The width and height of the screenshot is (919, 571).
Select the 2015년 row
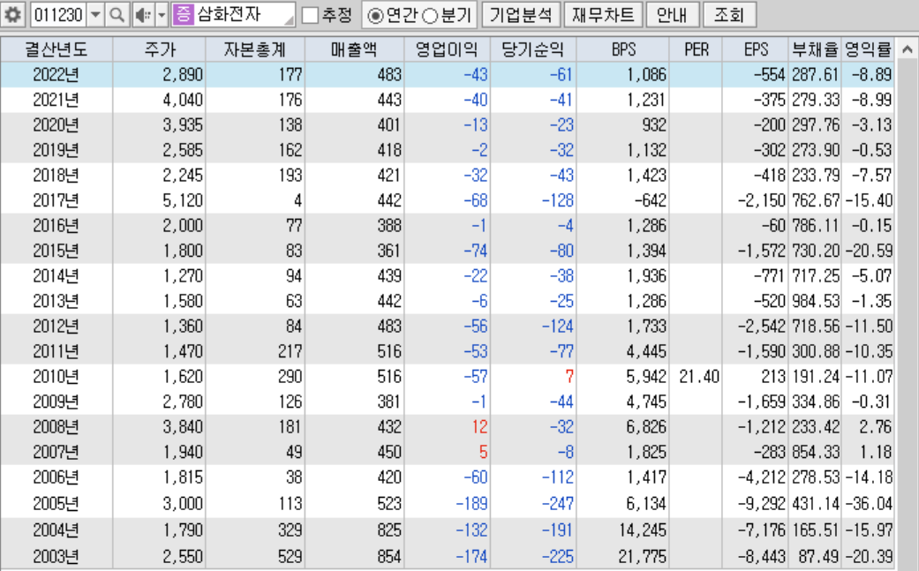pyautogui.click(x=448, y=251)
